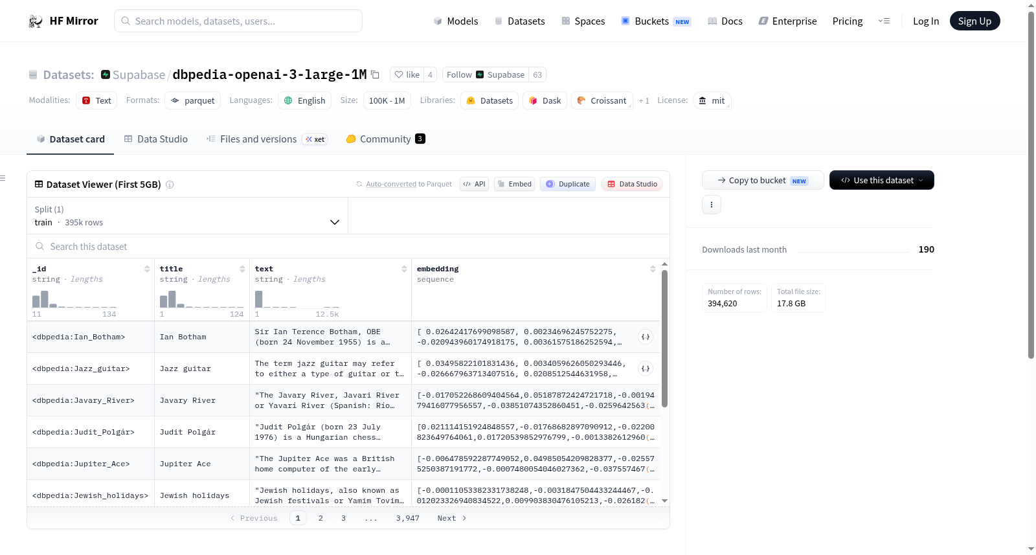The height and width of the screenshot is (555, 1036).
Task: Expand the more-menu icon in the nav bar
Action: [884, 21]
